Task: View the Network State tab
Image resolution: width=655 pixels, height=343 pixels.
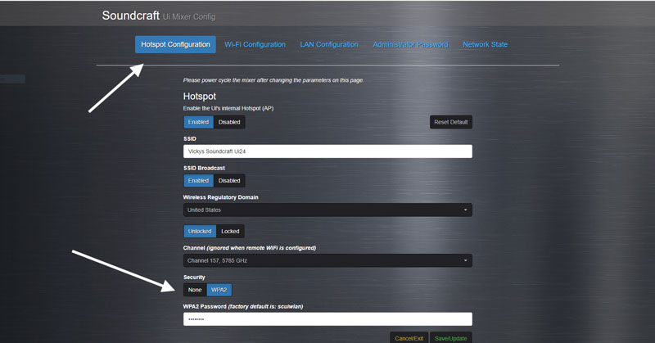Action: pos(485,44)
